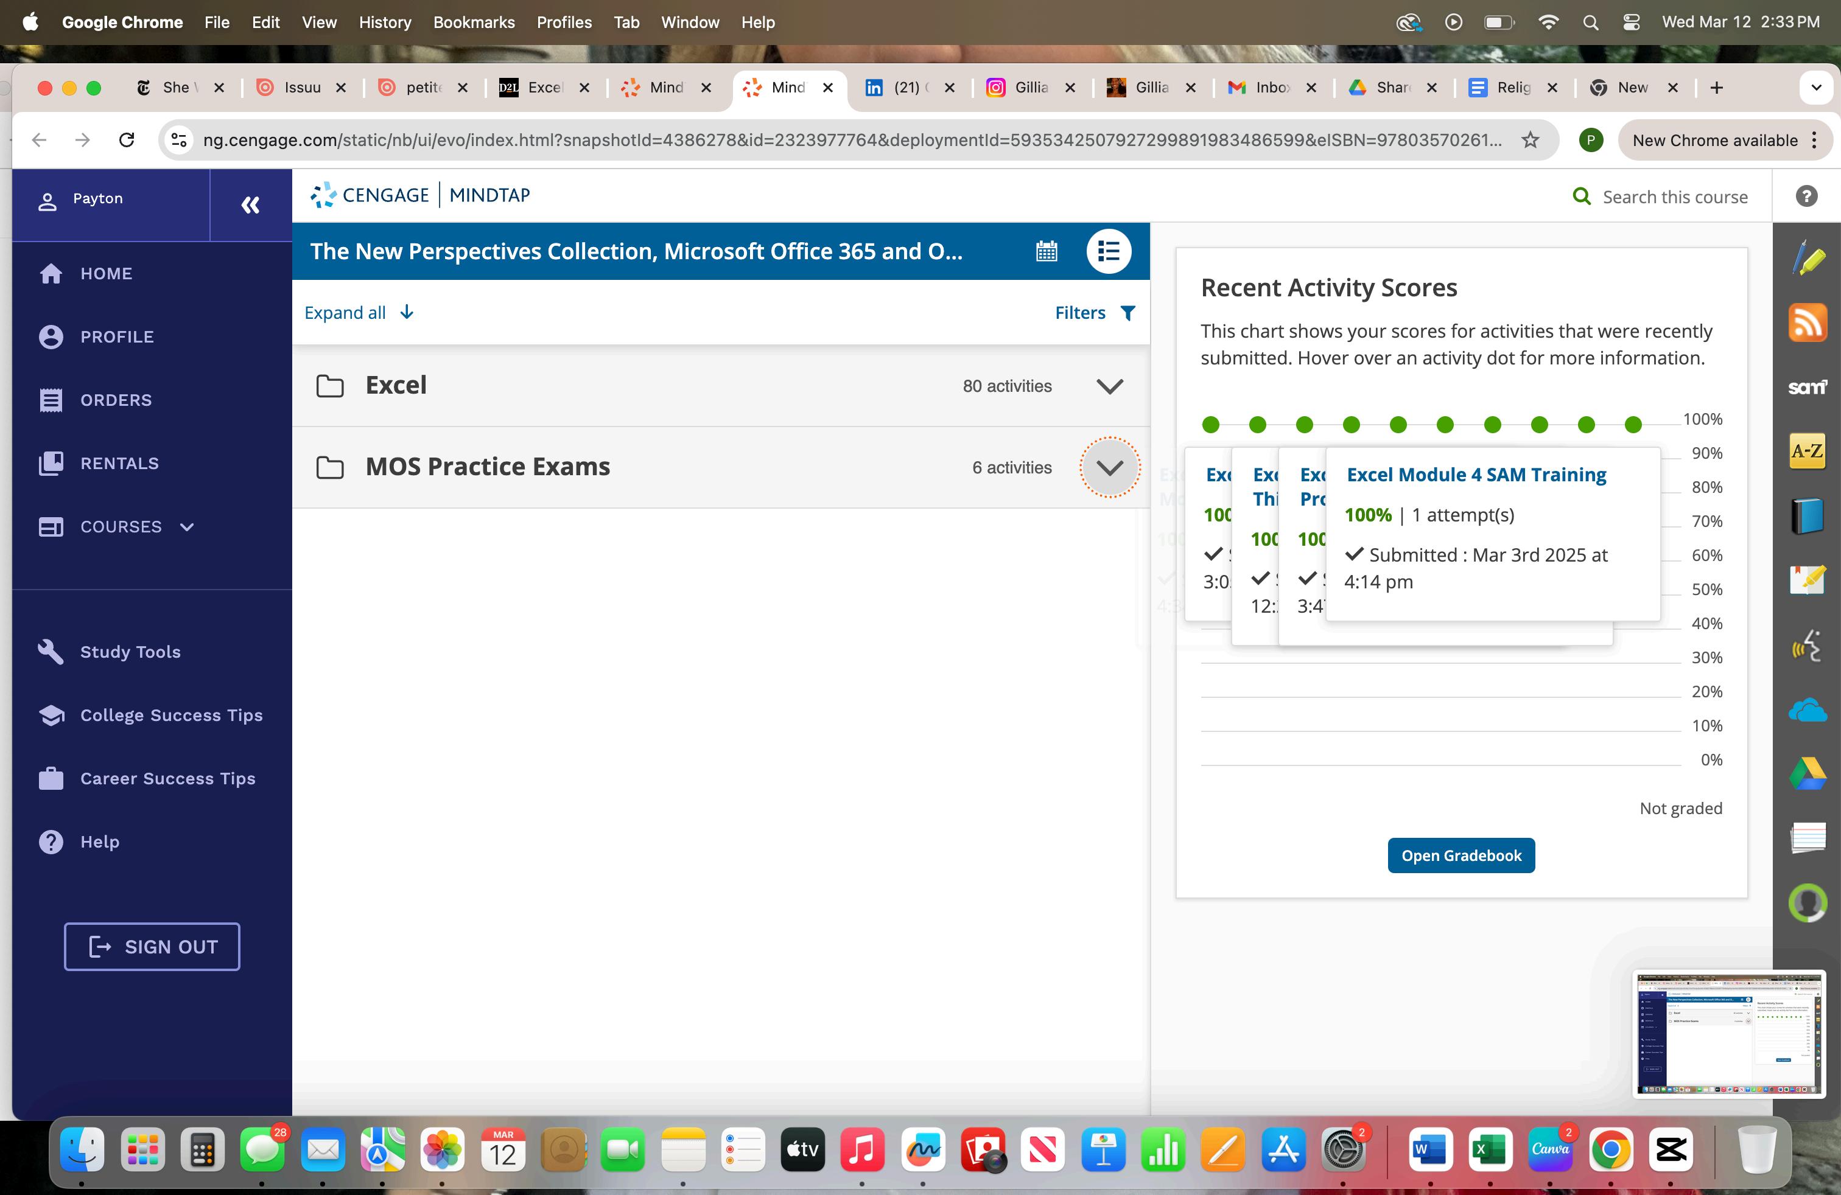Expand the Excel folder chevron
The width and height of the screenshot is (1841, 1195).
point(1109,386)
